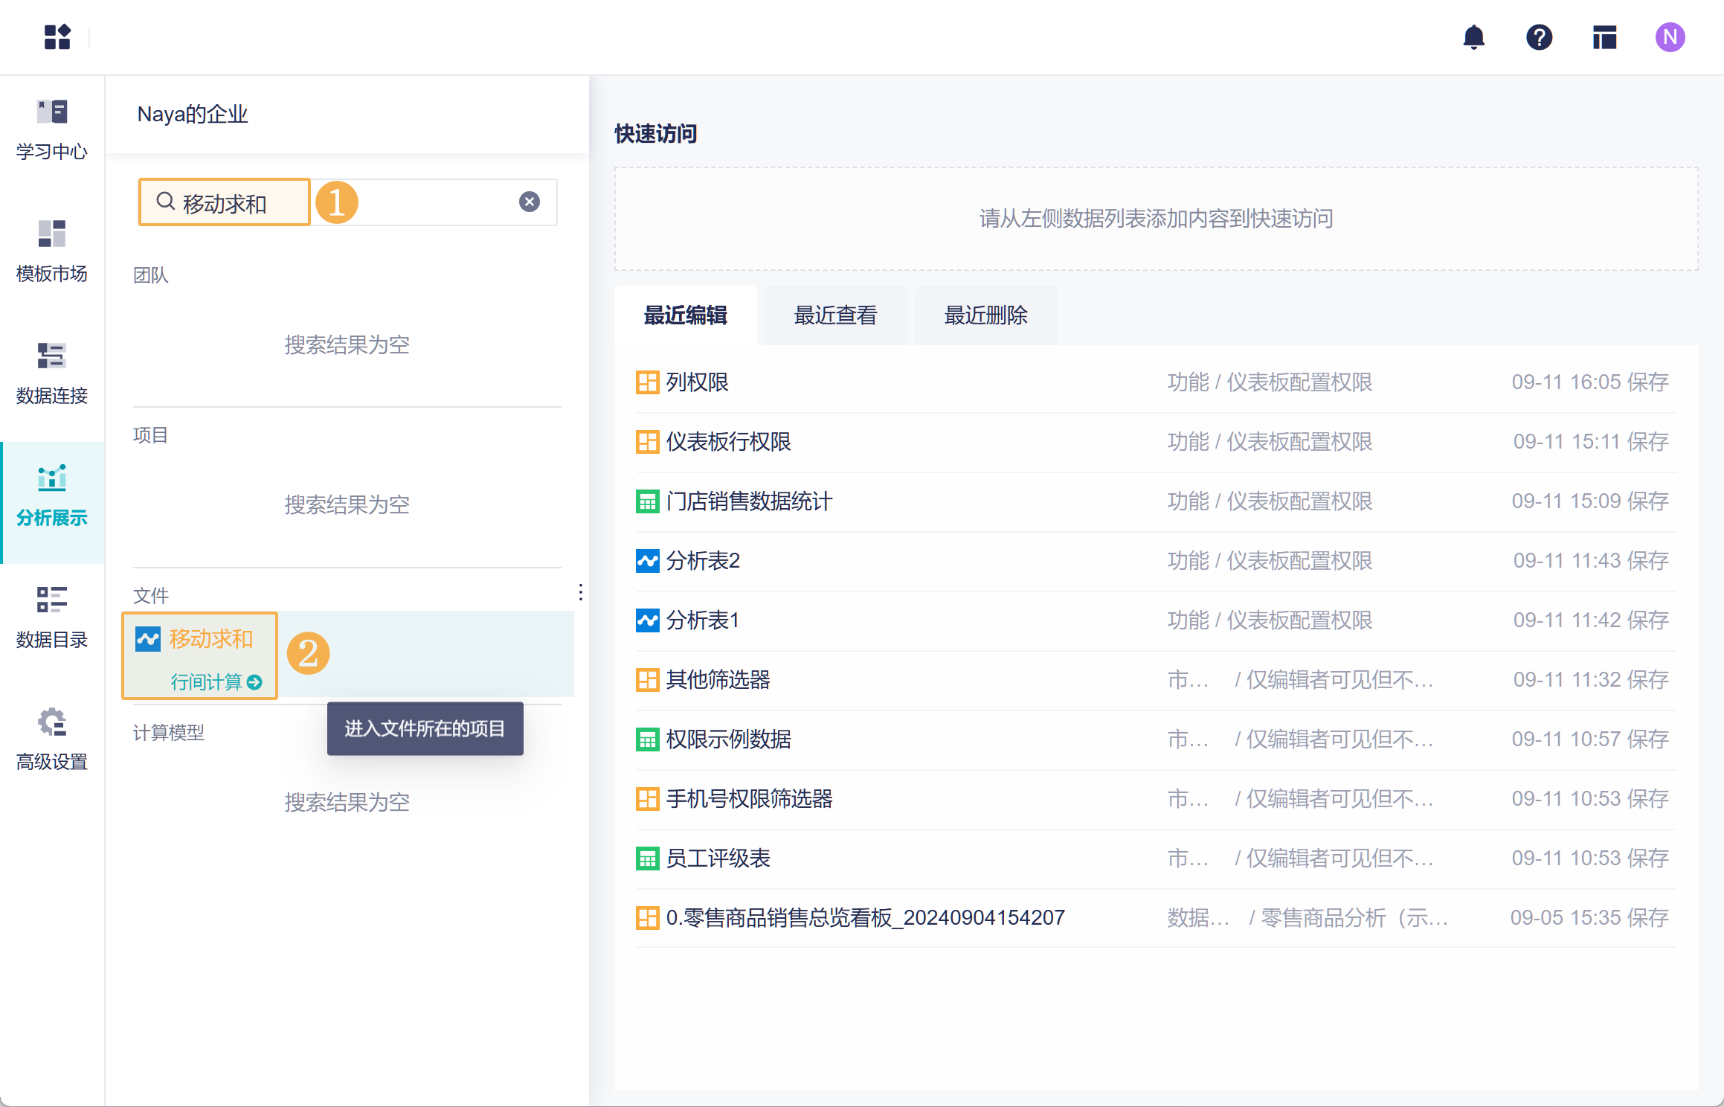Open 高级设置 gear in sidebar

tap(52, 740)
